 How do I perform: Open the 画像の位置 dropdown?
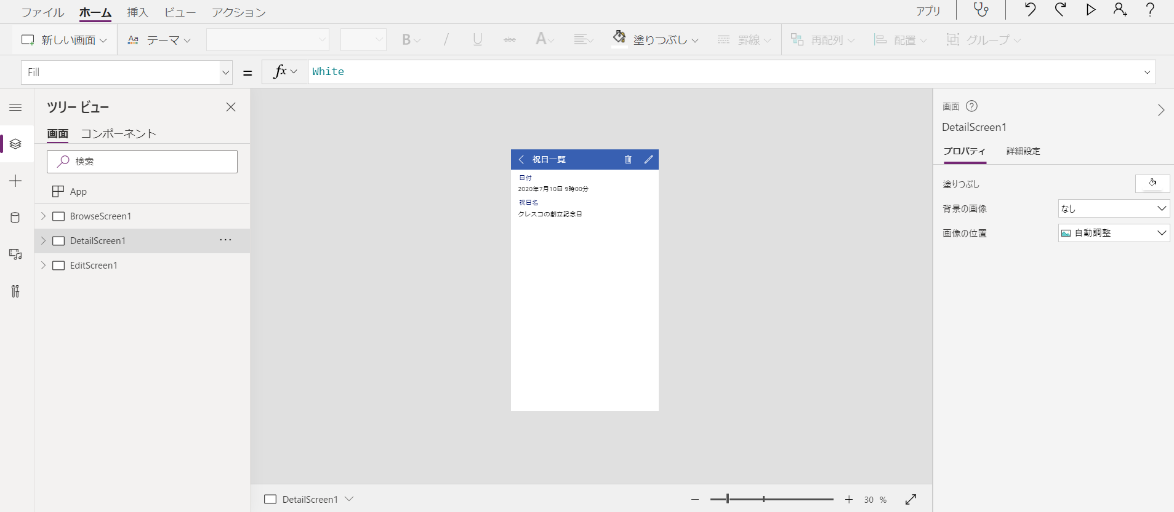[1114, 233]
